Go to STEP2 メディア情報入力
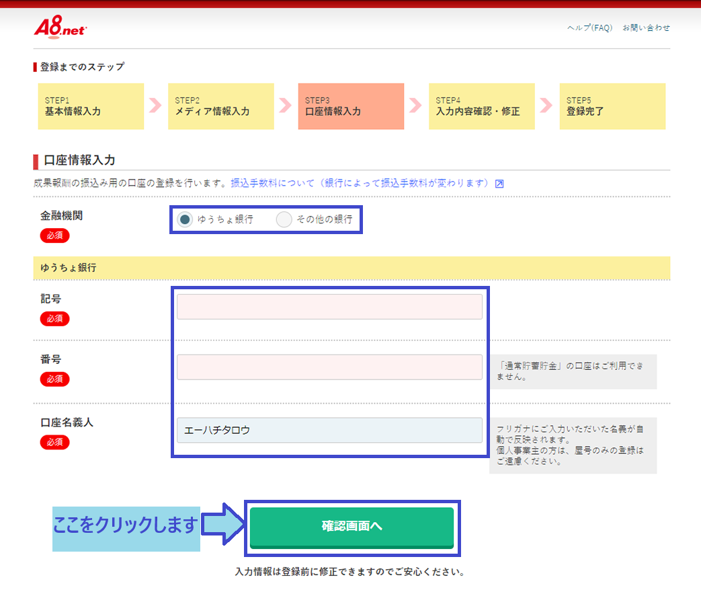Viewport: 701px width, 592px height. (221, 106)
